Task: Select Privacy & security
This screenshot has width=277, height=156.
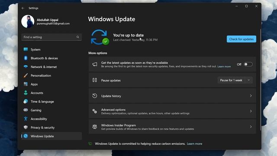Action: 52,127
